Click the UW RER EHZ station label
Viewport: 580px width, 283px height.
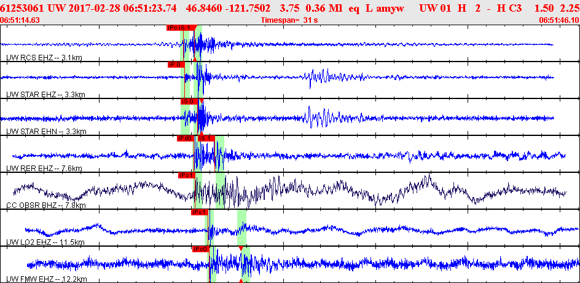click(44, 169)
